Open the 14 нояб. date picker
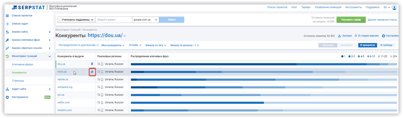The image size is (403, 118). [x=135, y=45]
